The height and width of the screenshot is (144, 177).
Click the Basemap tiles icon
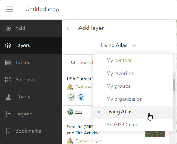(x=8, y=80)
